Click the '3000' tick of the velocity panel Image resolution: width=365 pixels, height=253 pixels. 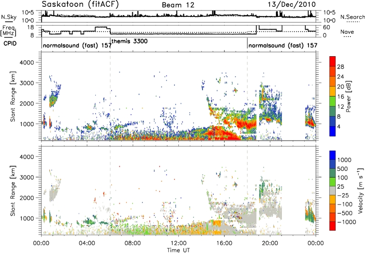click(x=26, y=177)
